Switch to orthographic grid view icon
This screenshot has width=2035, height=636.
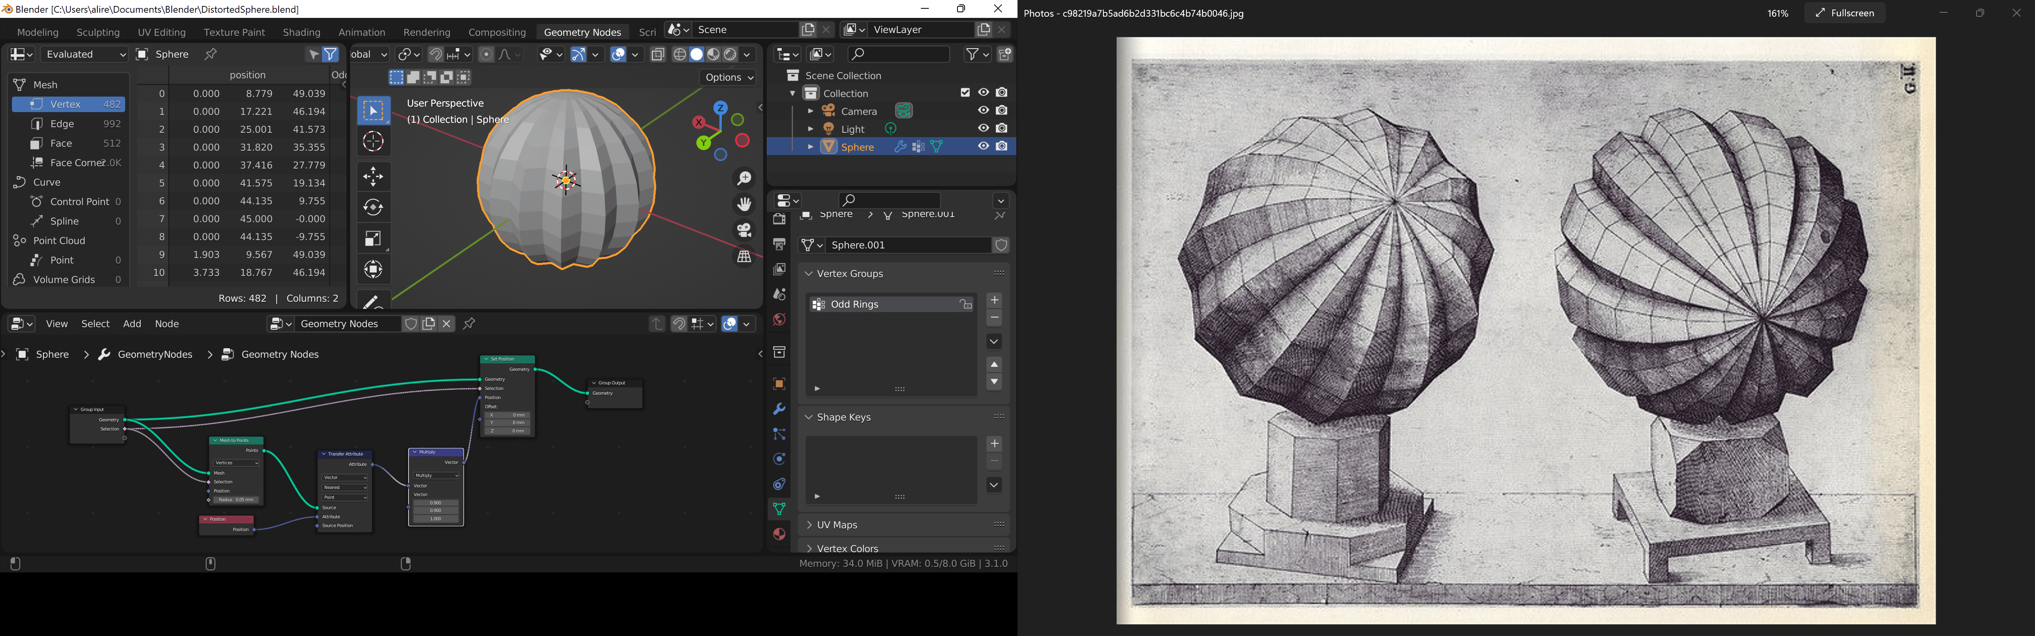pyautogui.click(x=743, y=256)
